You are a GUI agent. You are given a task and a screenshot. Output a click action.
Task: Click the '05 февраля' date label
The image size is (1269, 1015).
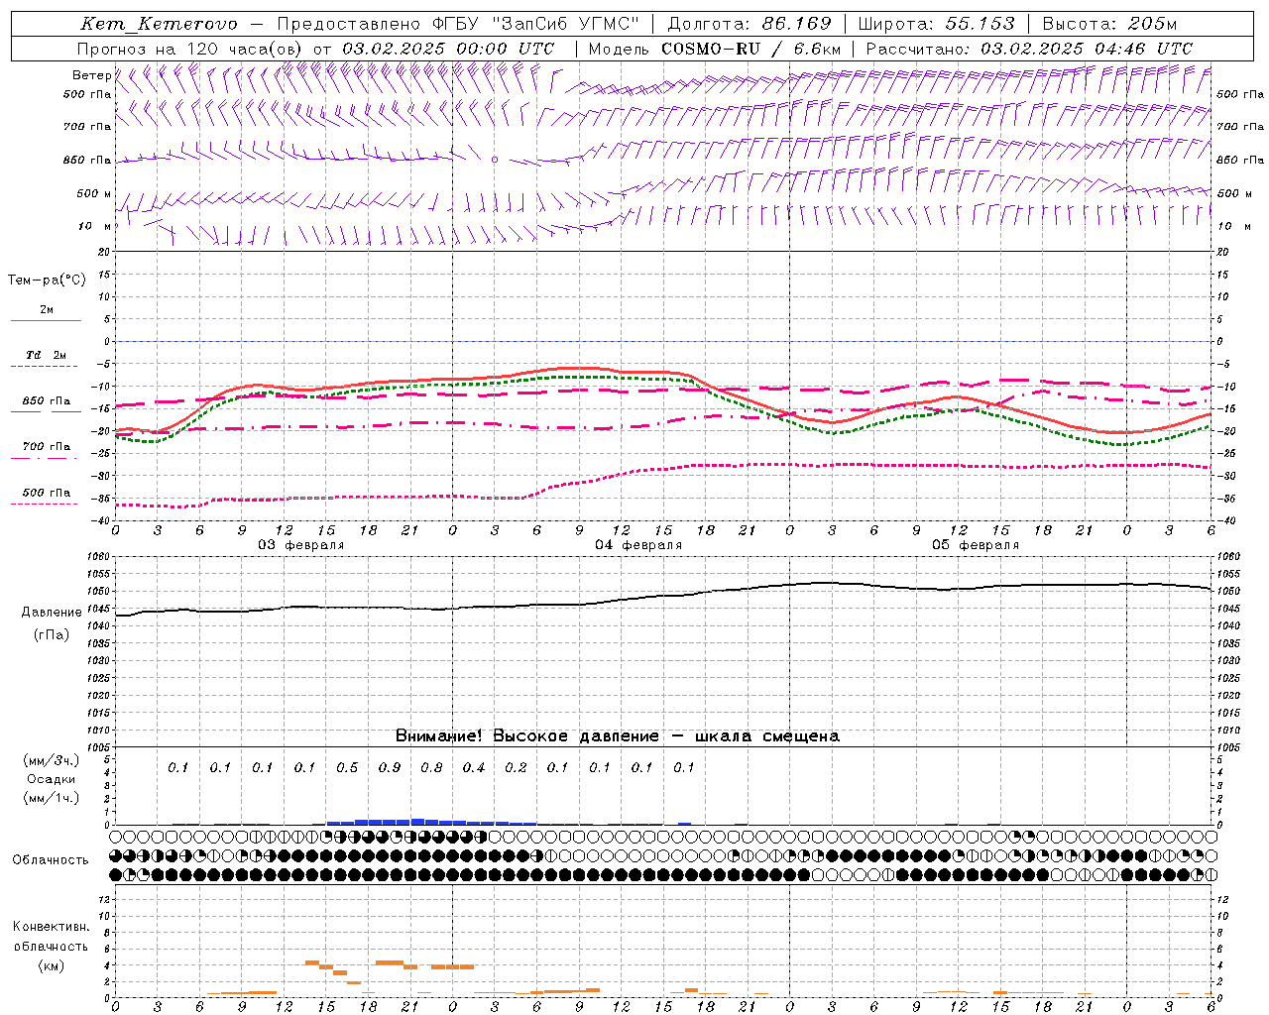(976, 545)
